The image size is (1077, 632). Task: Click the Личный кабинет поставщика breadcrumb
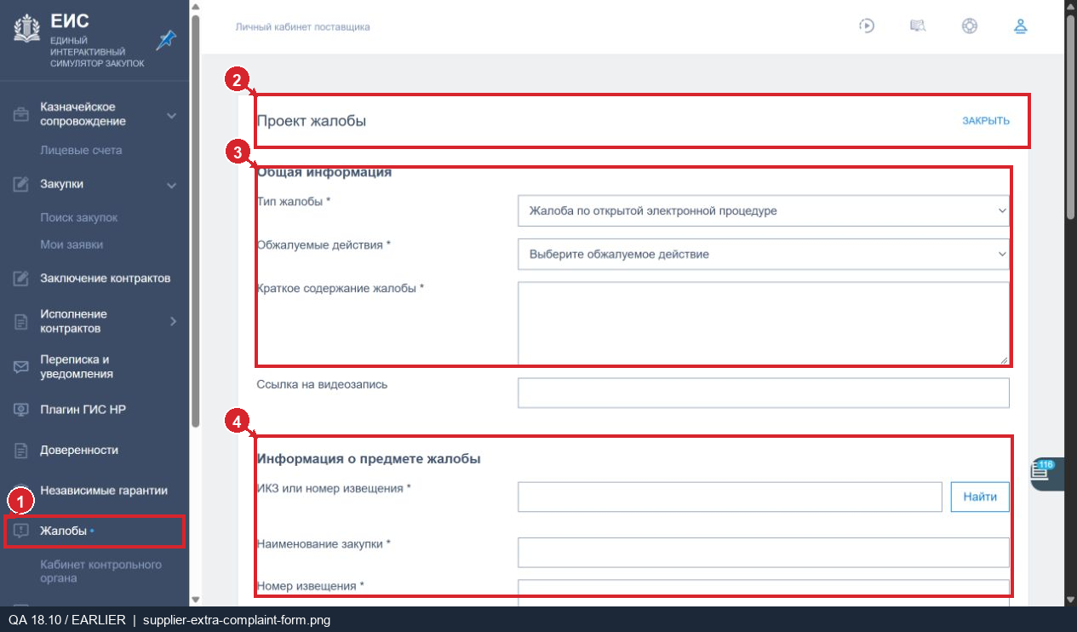pyautogui.click(x=302, y=26)
